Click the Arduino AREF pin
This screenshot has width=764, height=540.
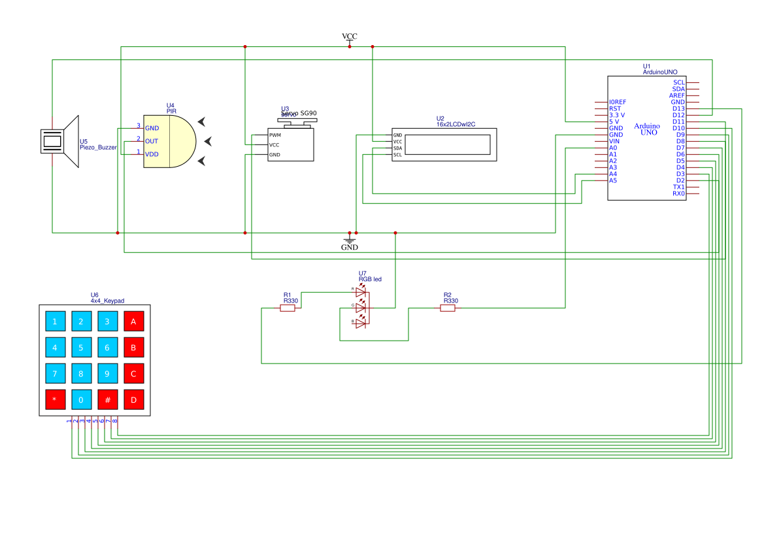click(x=677, y=95)
